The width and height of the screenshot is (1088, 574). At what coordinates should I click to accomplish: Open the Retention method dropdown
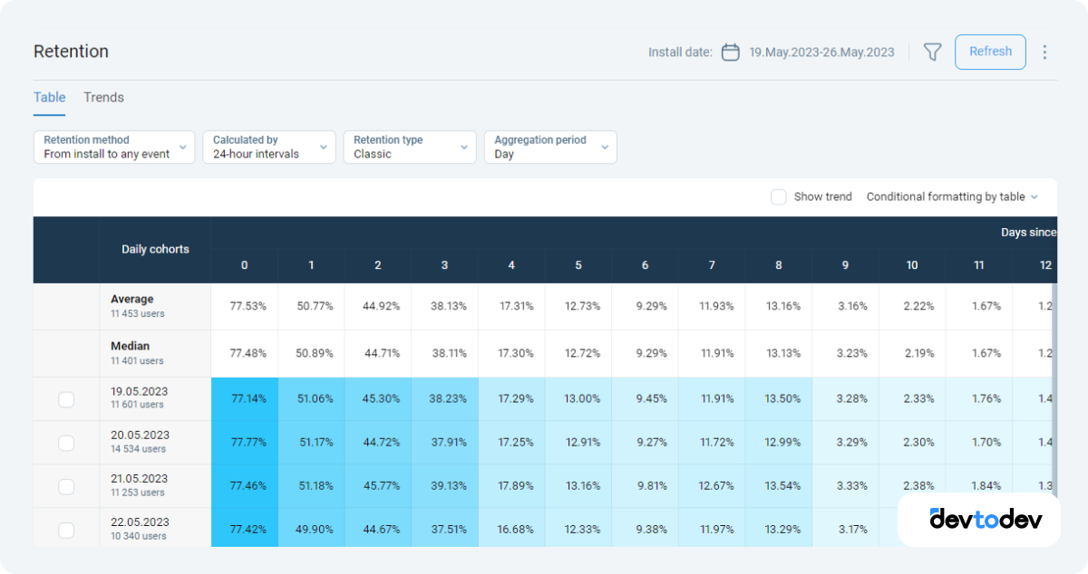click(x=113, y=147)
